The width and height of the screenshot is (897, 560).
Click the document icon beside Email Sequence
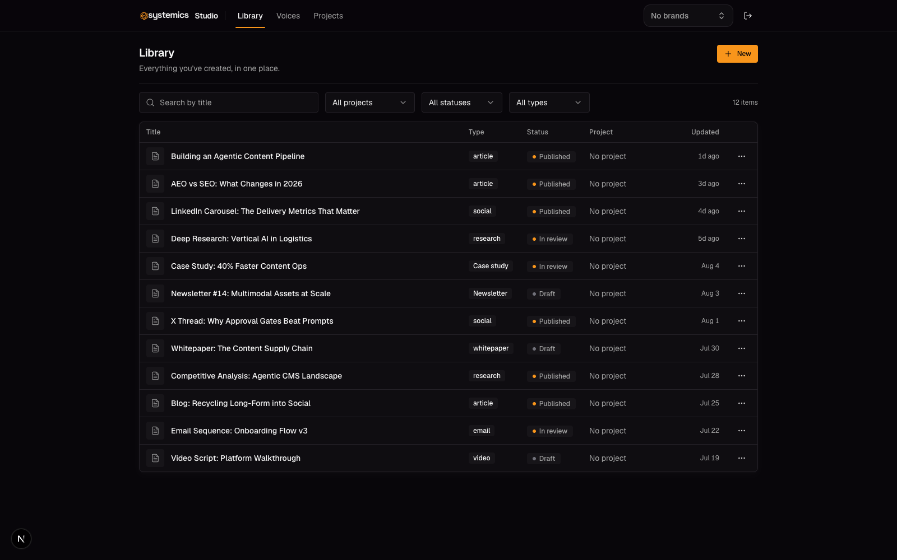155,431
